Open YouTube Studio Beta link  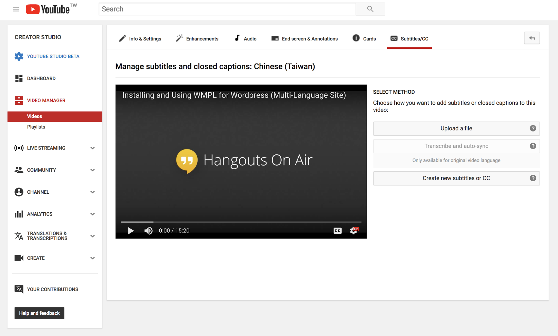tap(53, 56)
